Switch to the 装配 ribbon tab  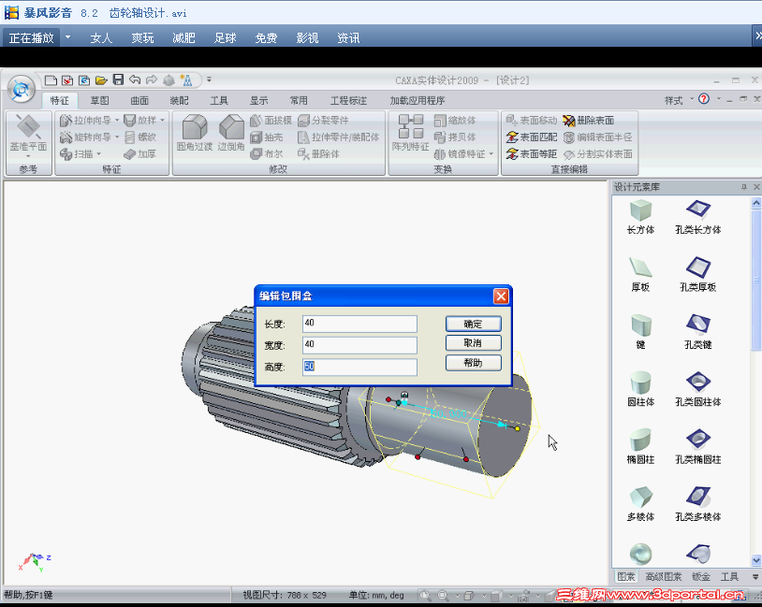(x=180, y=100)
